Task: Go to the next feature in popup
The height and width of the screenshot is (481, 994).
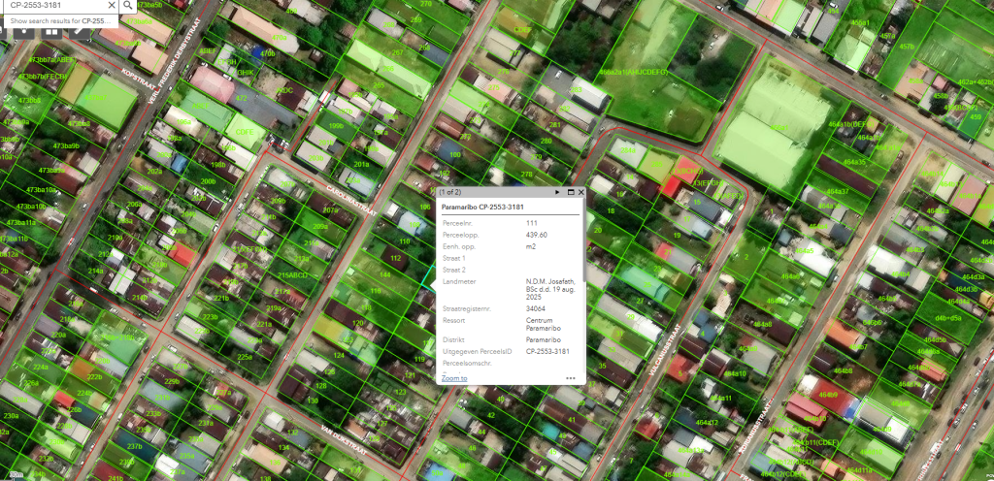Action: [557, 192]
